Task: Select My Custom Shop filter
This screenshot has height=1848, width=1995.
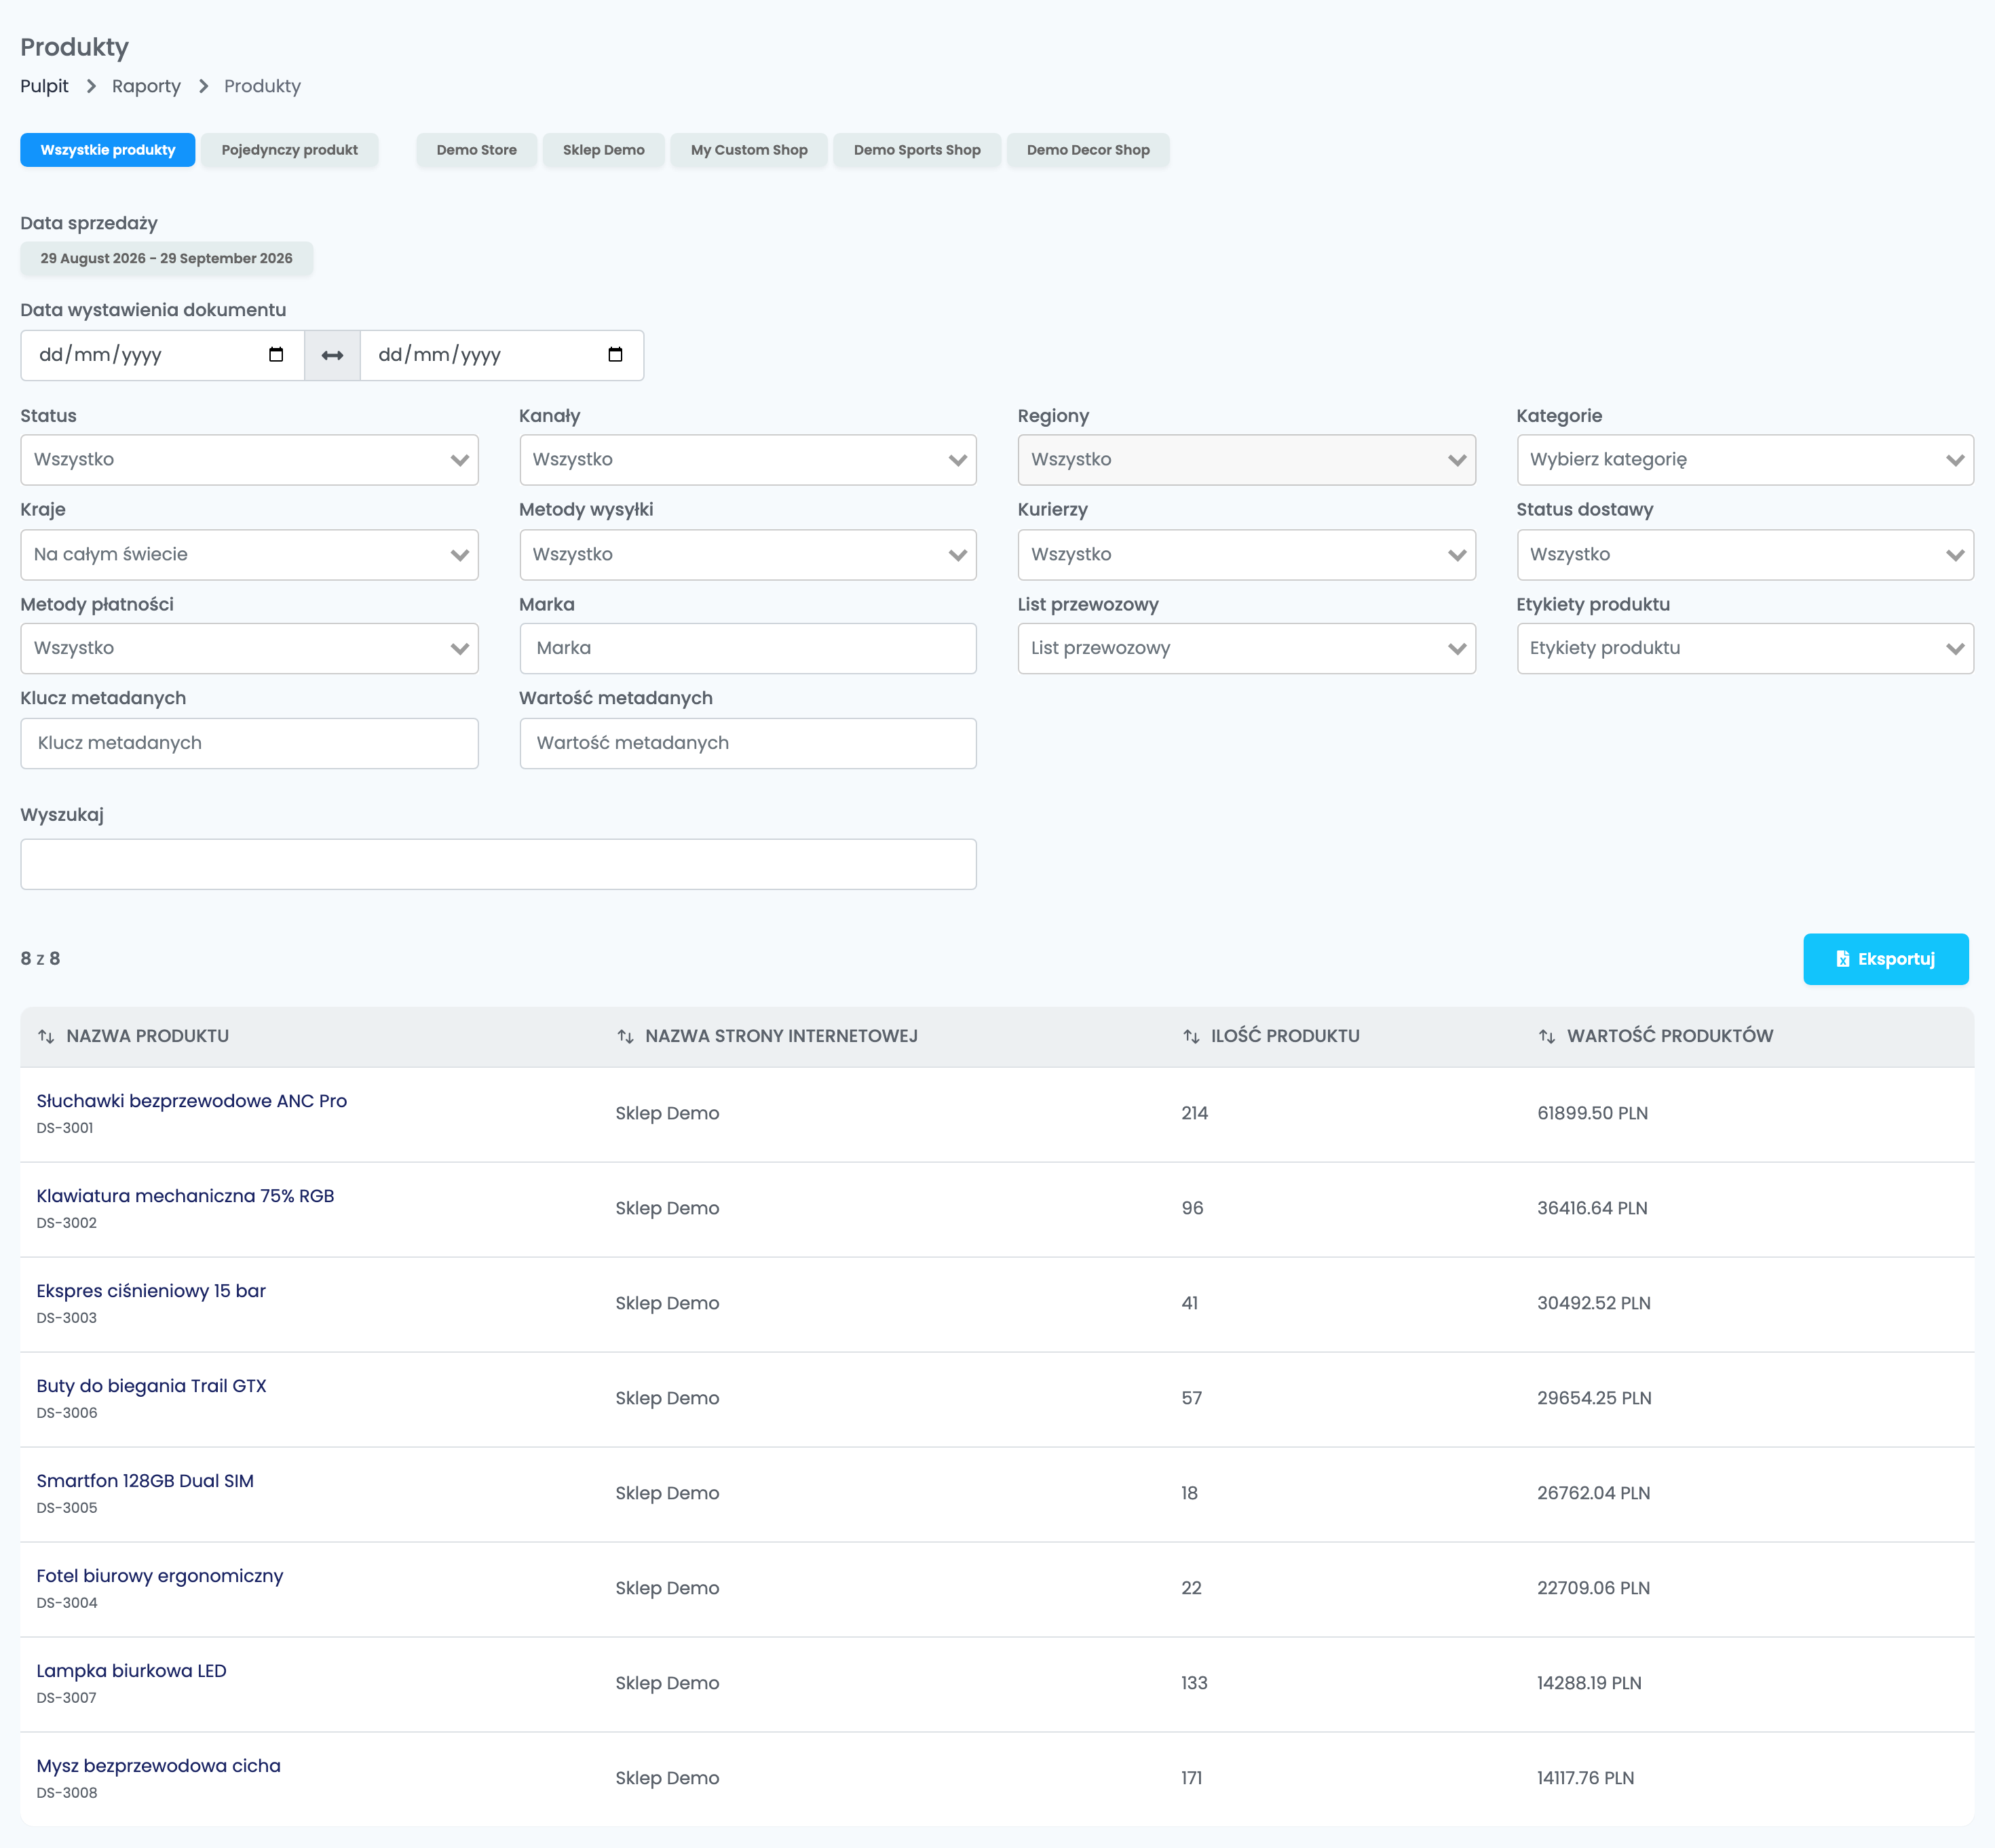Action: [749, 150]
